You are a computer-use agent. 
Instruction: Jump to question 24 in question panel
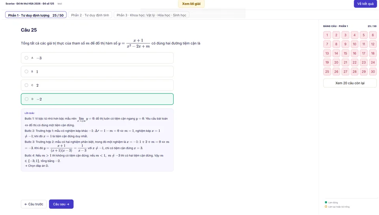(373, 62)
